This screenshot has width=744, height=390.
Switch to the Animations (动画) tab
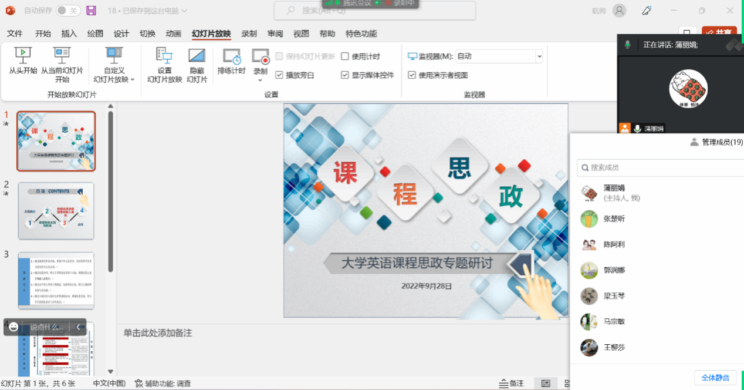pyautogui.click(x=173, y=33)
